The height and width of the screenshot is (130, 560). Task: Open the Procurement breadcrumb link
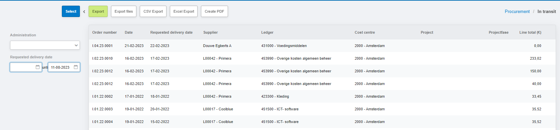tap(517, 11)
